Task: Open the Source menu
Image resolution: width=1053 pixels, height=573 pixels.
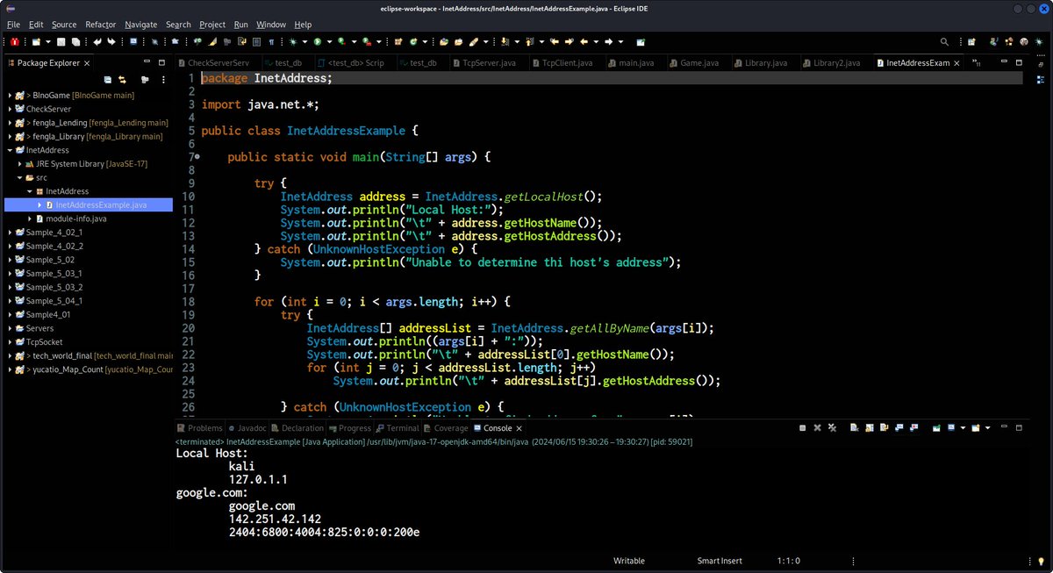Action: (64, 25)
